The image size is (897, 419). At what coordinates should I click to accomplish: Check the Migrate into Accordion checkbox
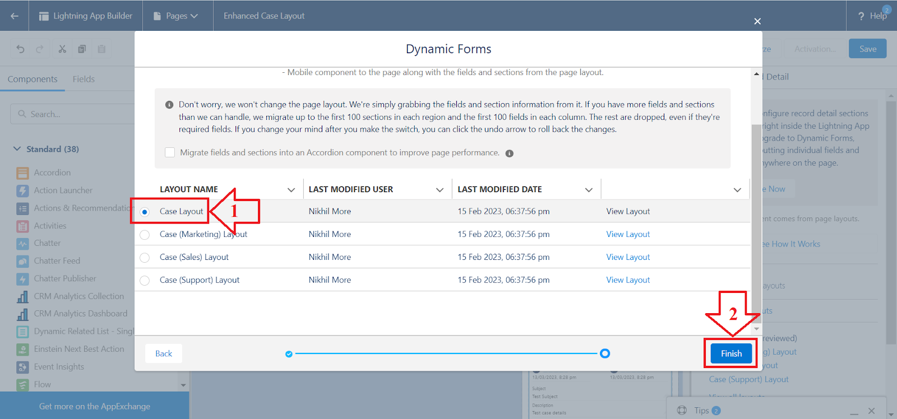tap(170, 152)
